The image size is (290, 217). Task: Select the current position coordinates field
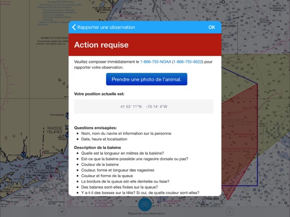(144, 106)
